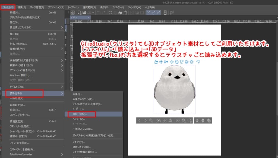Click the next camera angle arrow below the model
The height and width of the screenshot is (158, 278).
tap(146, 120)
